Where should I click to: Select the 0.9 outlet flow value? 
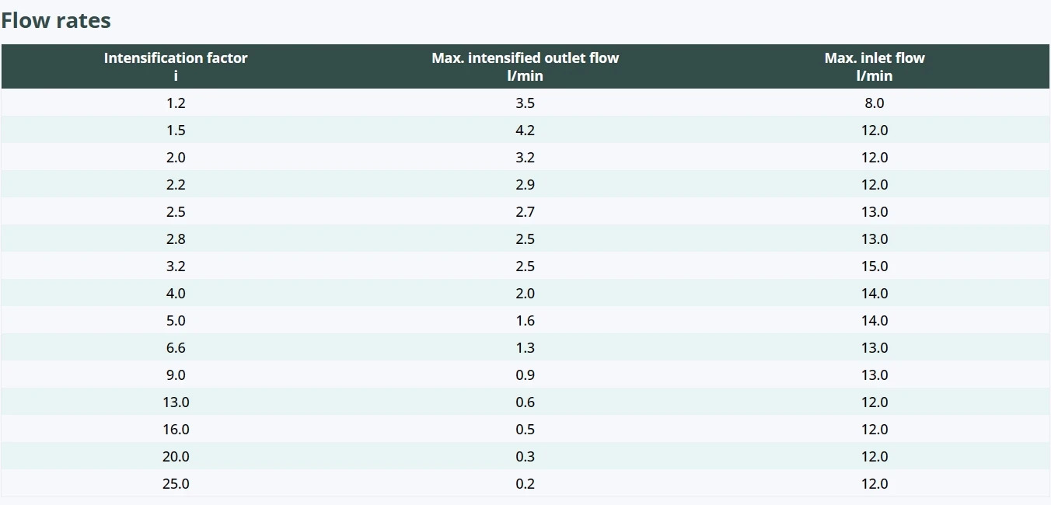[x=525, y=375]
